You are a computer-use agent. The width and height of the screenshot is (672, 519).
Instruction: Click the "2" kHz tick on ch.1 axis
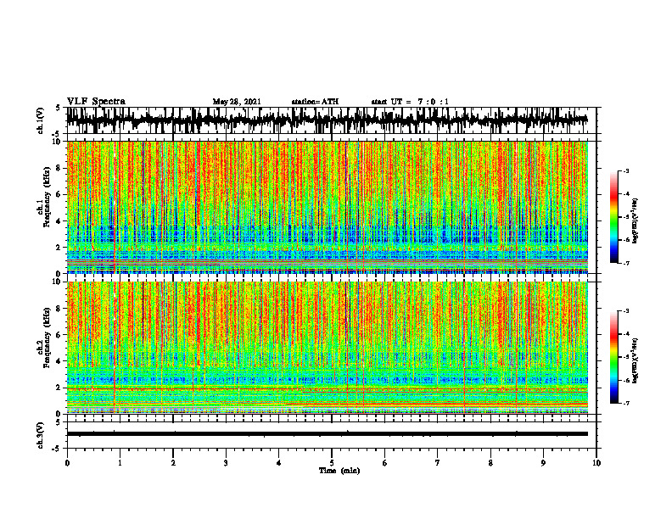click(59, 247)
